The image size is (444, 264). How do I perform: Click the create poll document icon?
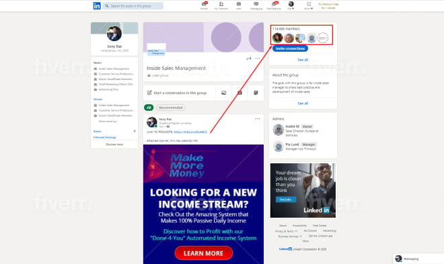(256, 93)
